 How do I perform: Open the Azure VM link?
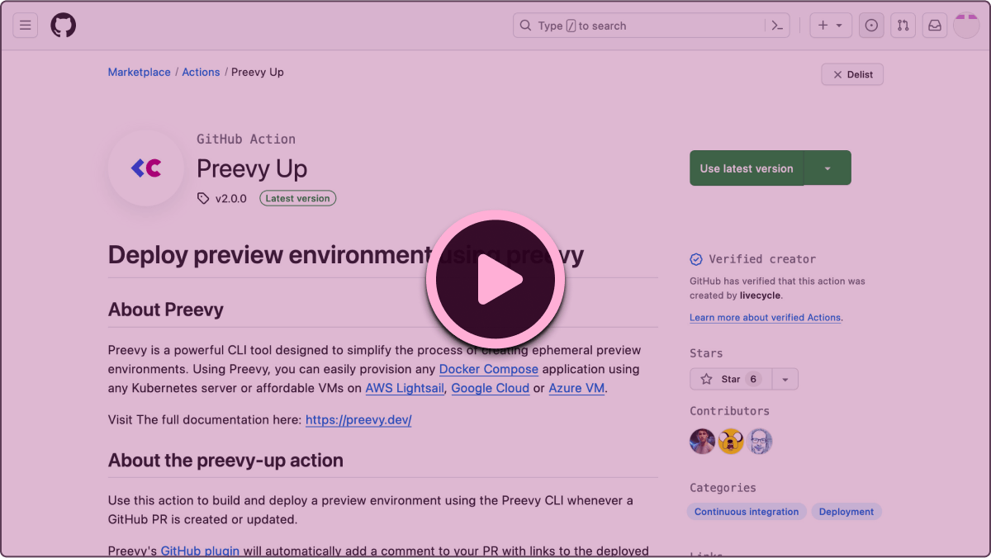click(576, 388)
